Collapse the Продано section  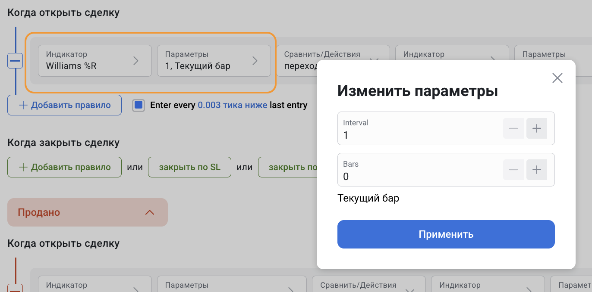[88, 212]
